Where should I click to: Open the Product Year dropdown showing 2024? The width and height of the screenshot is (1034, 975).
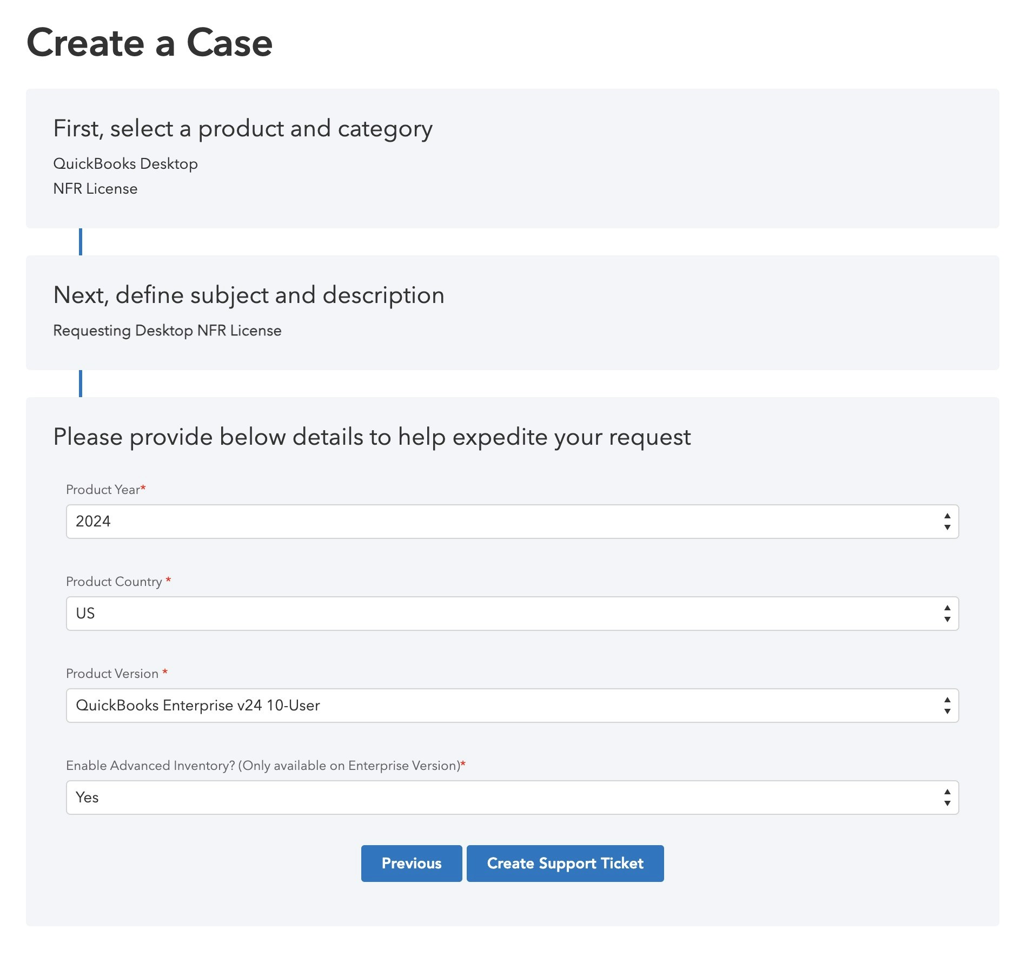point(512,522)
